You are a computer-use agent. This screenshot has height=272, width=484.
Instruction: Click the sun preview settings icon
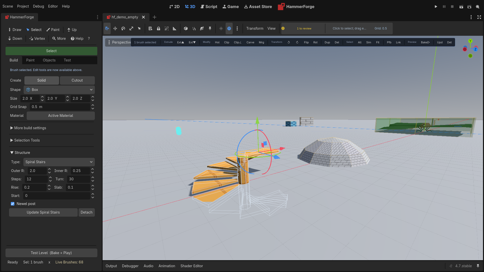pyautogui.click(x=221, y=28)
